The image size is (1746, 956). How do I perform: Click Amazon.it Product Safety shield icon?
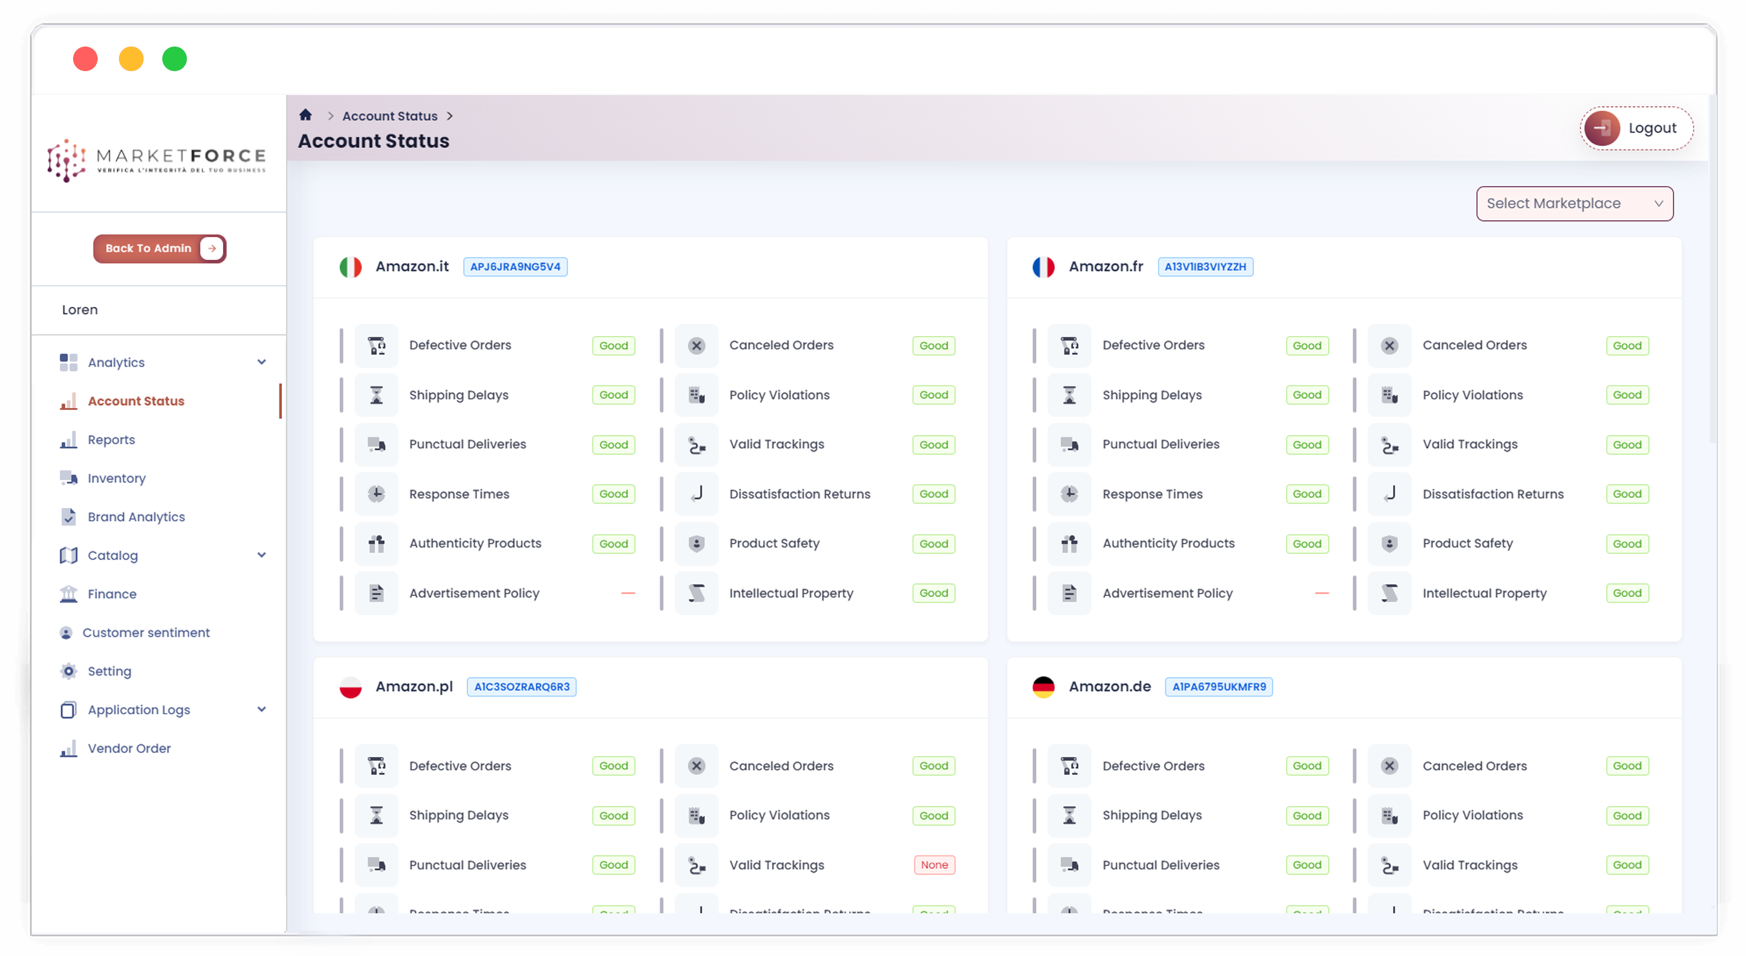[696, 544]
